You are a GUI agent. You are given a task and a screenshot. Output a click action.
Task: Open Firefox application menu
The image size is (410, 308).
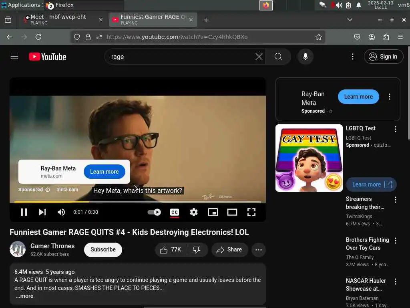400,37
